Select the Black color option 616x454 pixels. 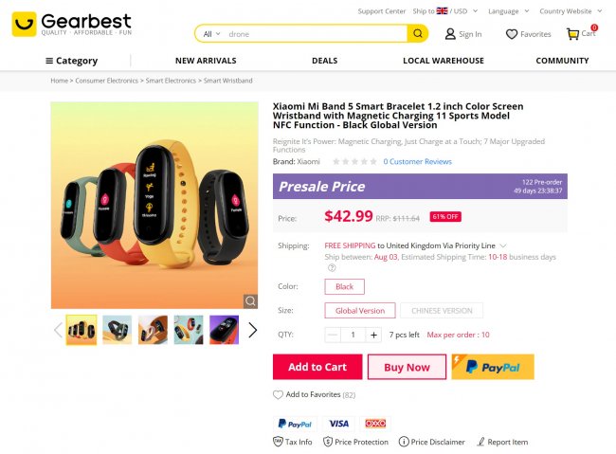coord(344,286)
